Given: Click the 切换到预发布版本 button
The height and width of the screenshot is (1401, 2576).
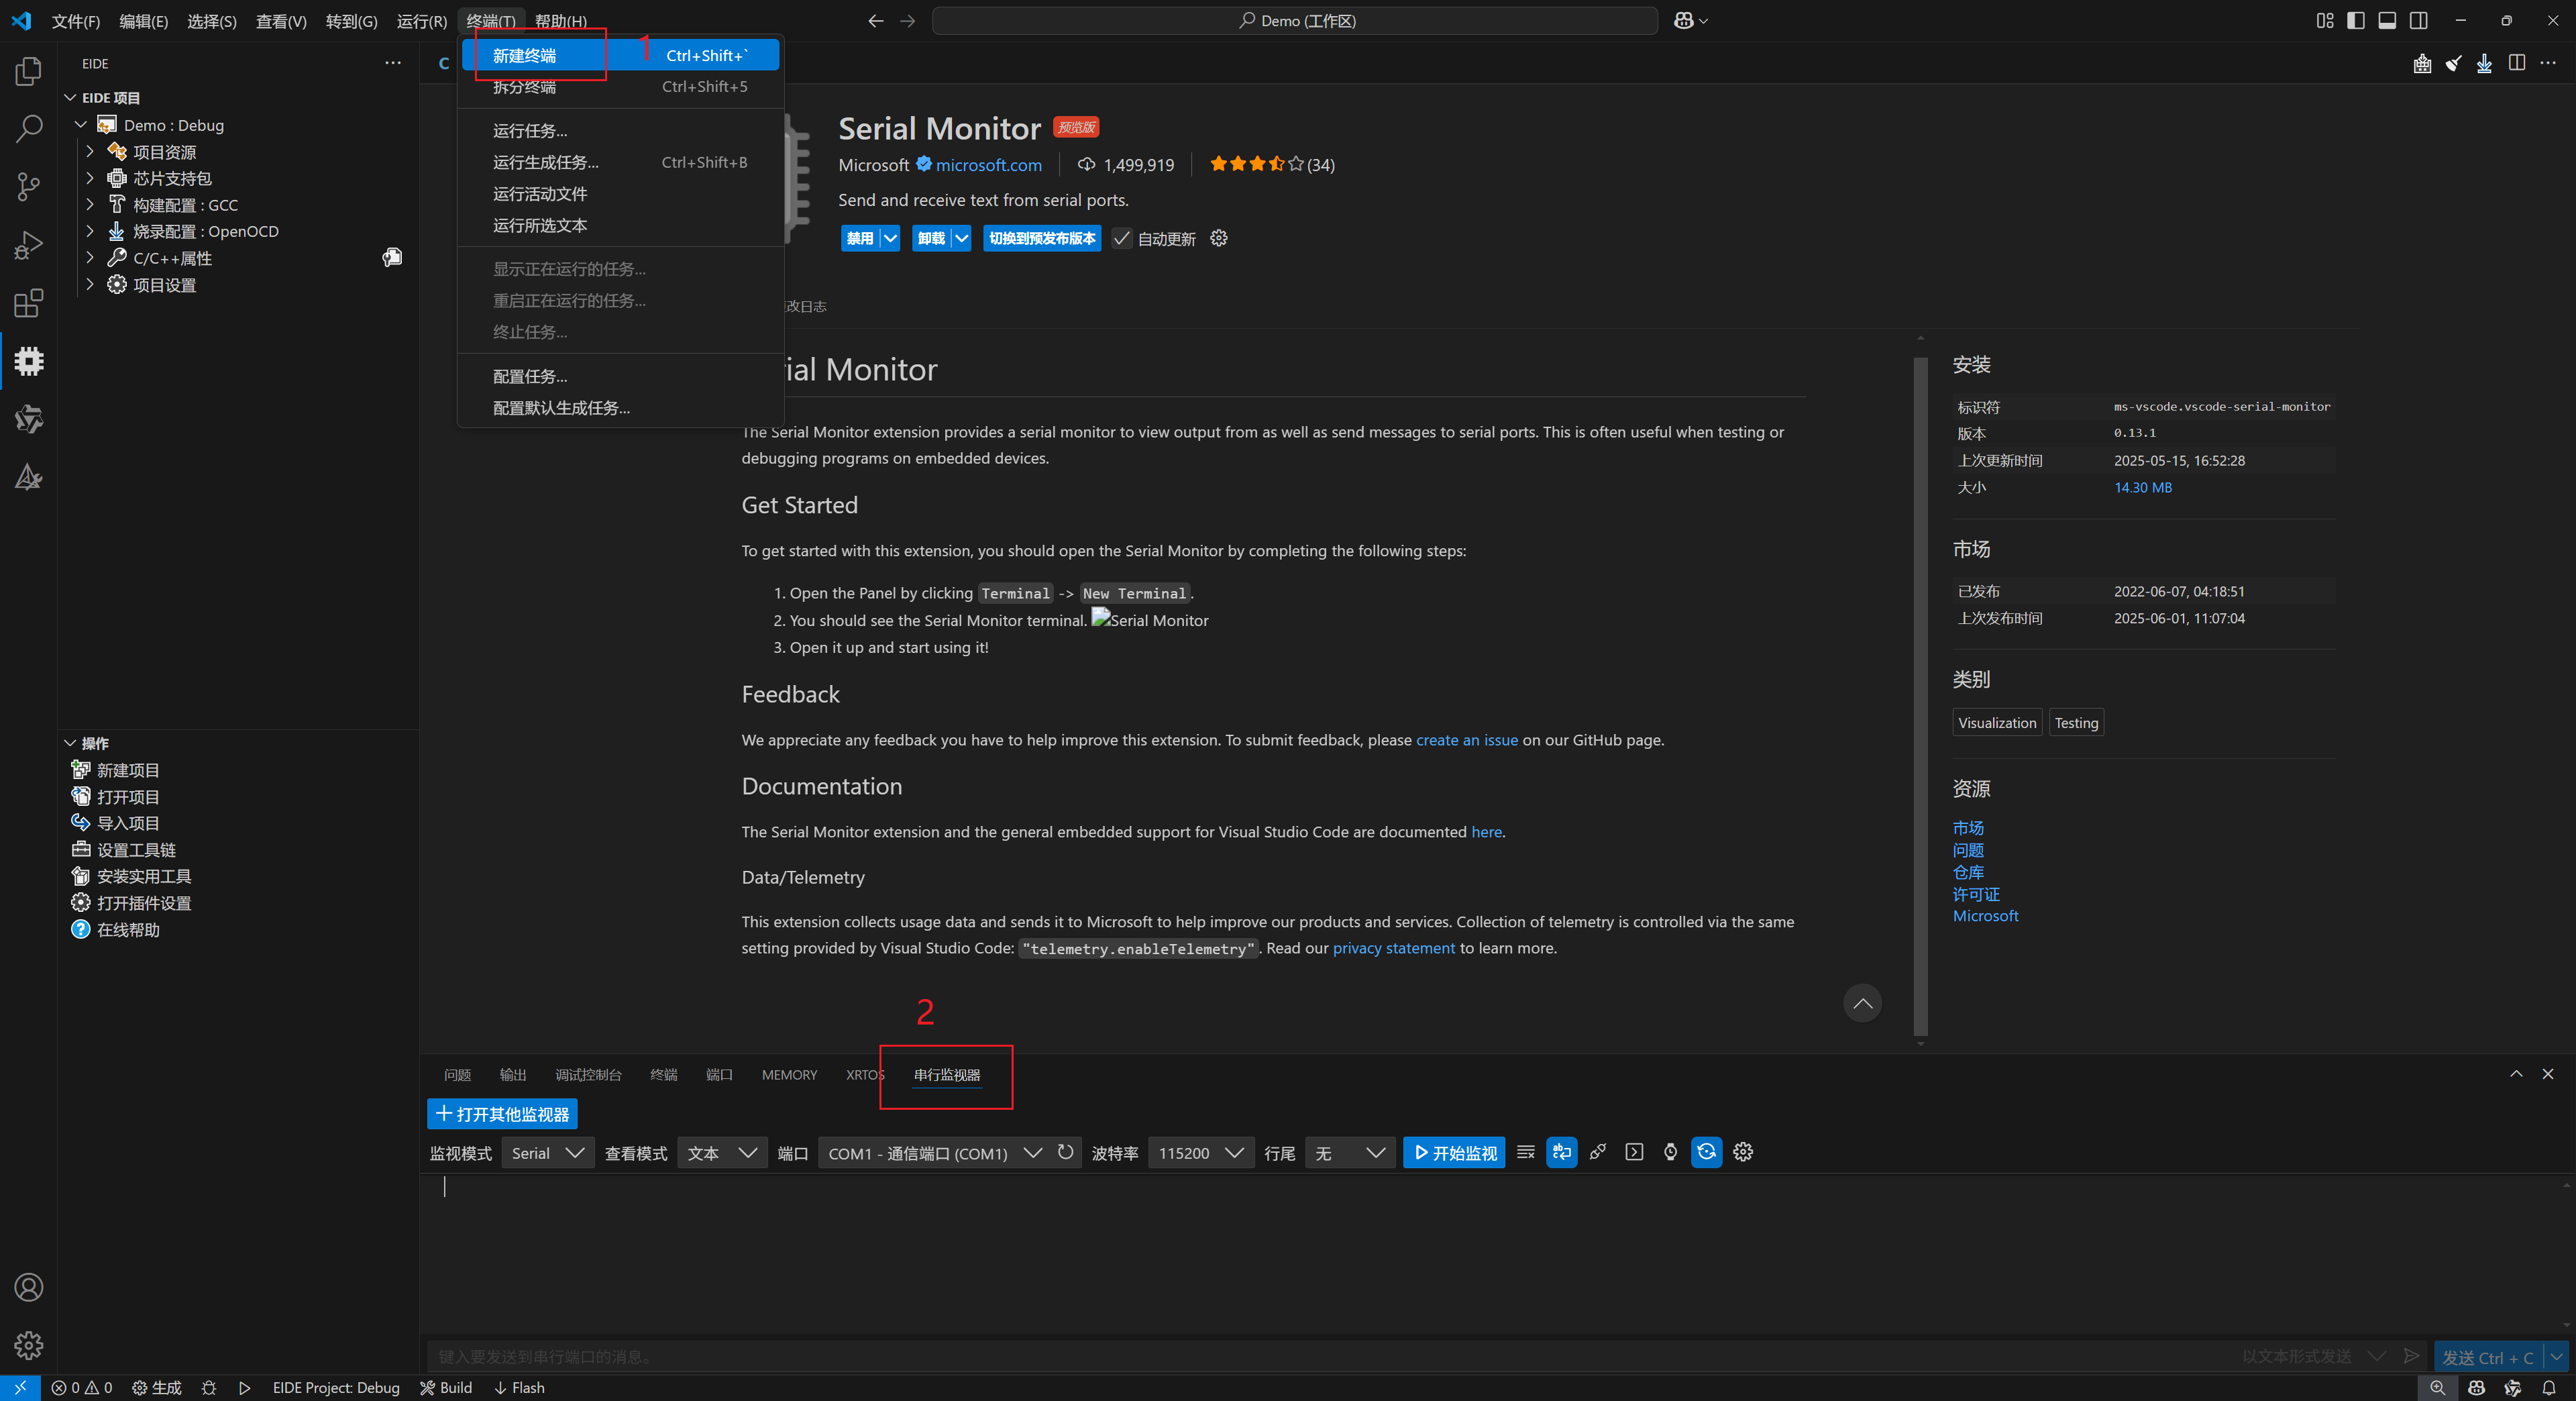Looking at the screenshot, I should pyautogui.click(x=1042, y=238).
